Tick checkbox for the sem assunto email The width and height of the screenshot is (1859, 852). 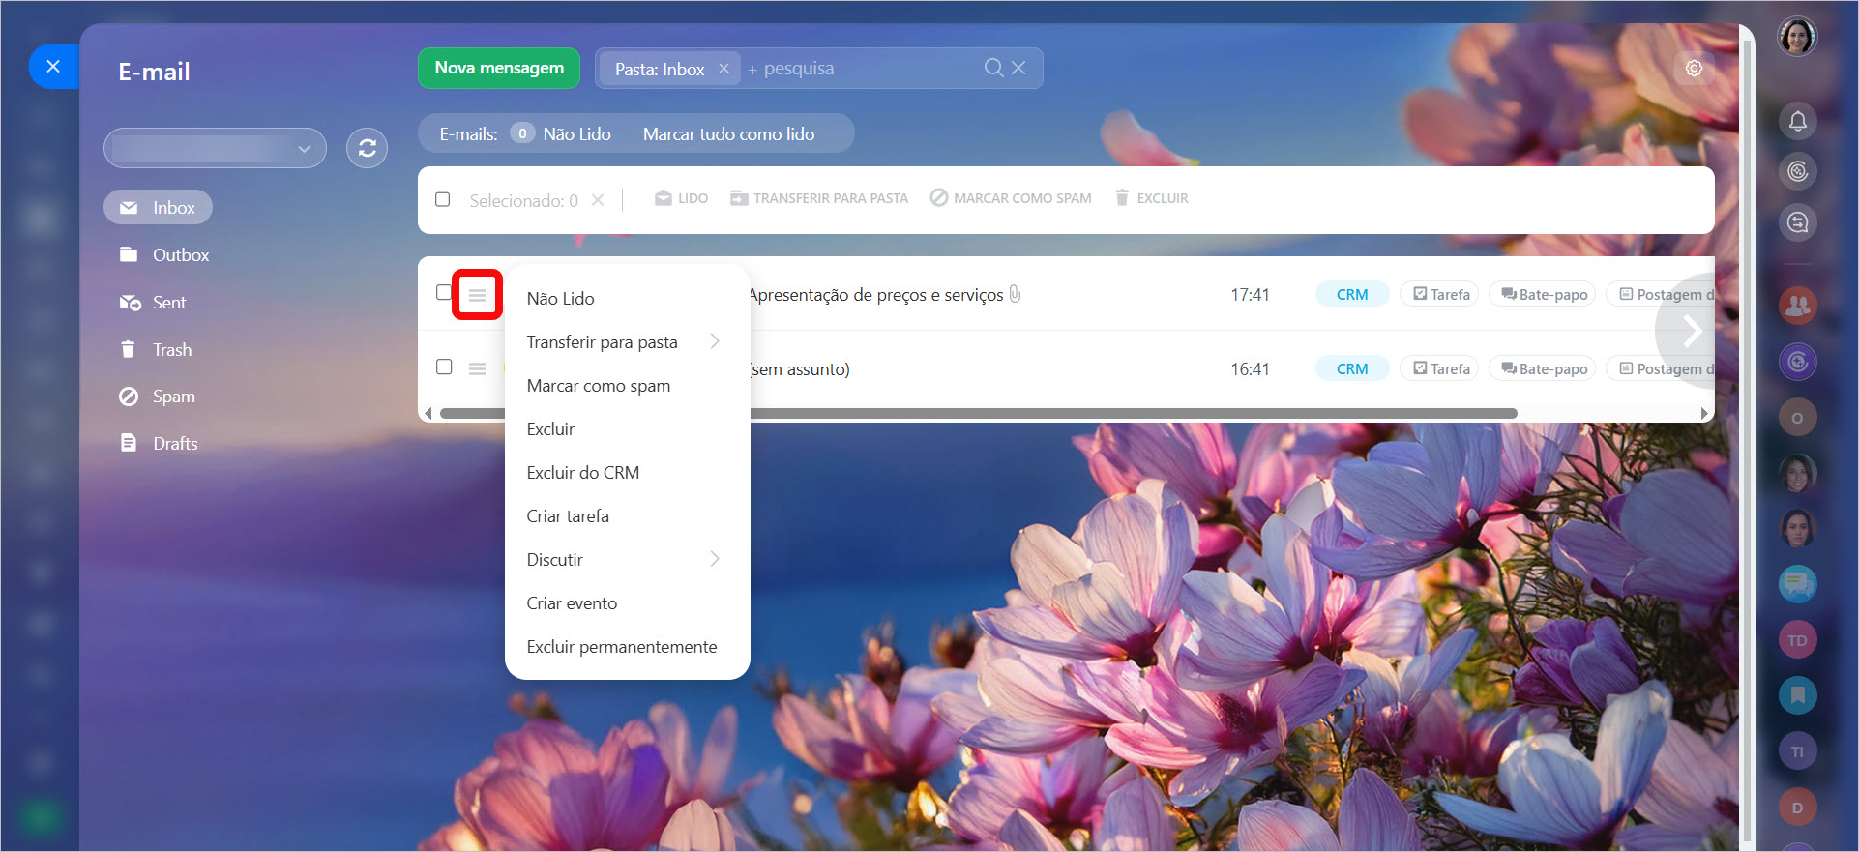tap(444, 367)
